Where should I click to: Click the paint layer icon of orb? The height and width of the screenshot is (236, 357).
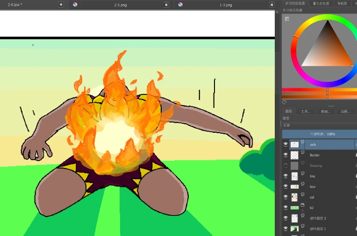303,142
